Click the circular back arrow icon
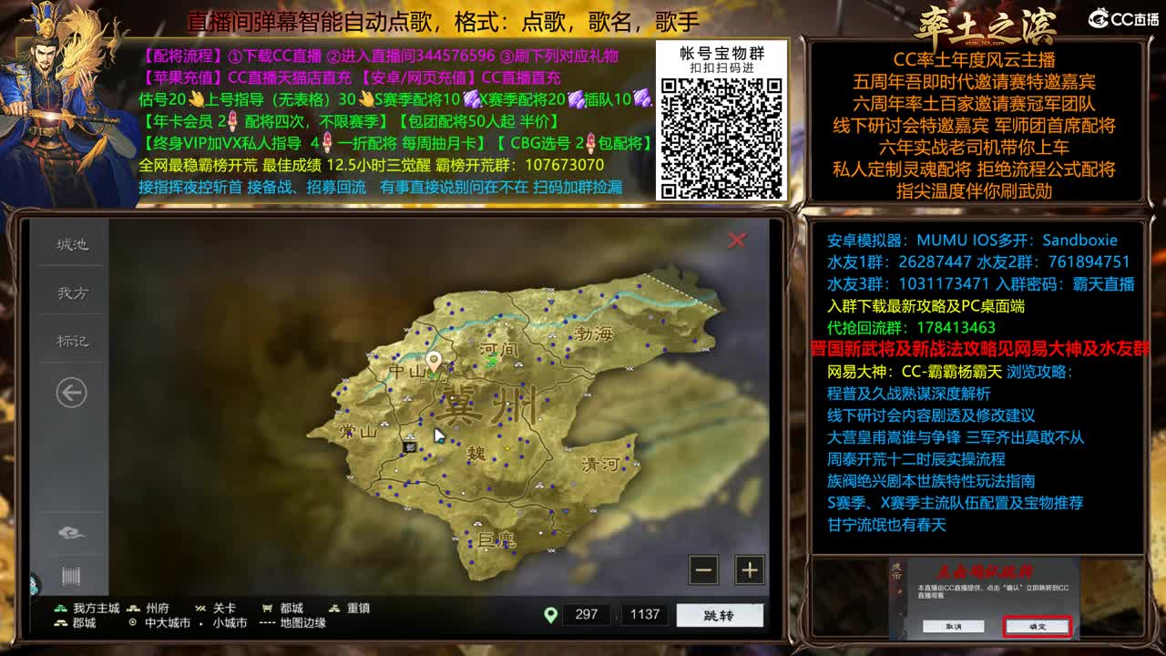 point(71,393)
